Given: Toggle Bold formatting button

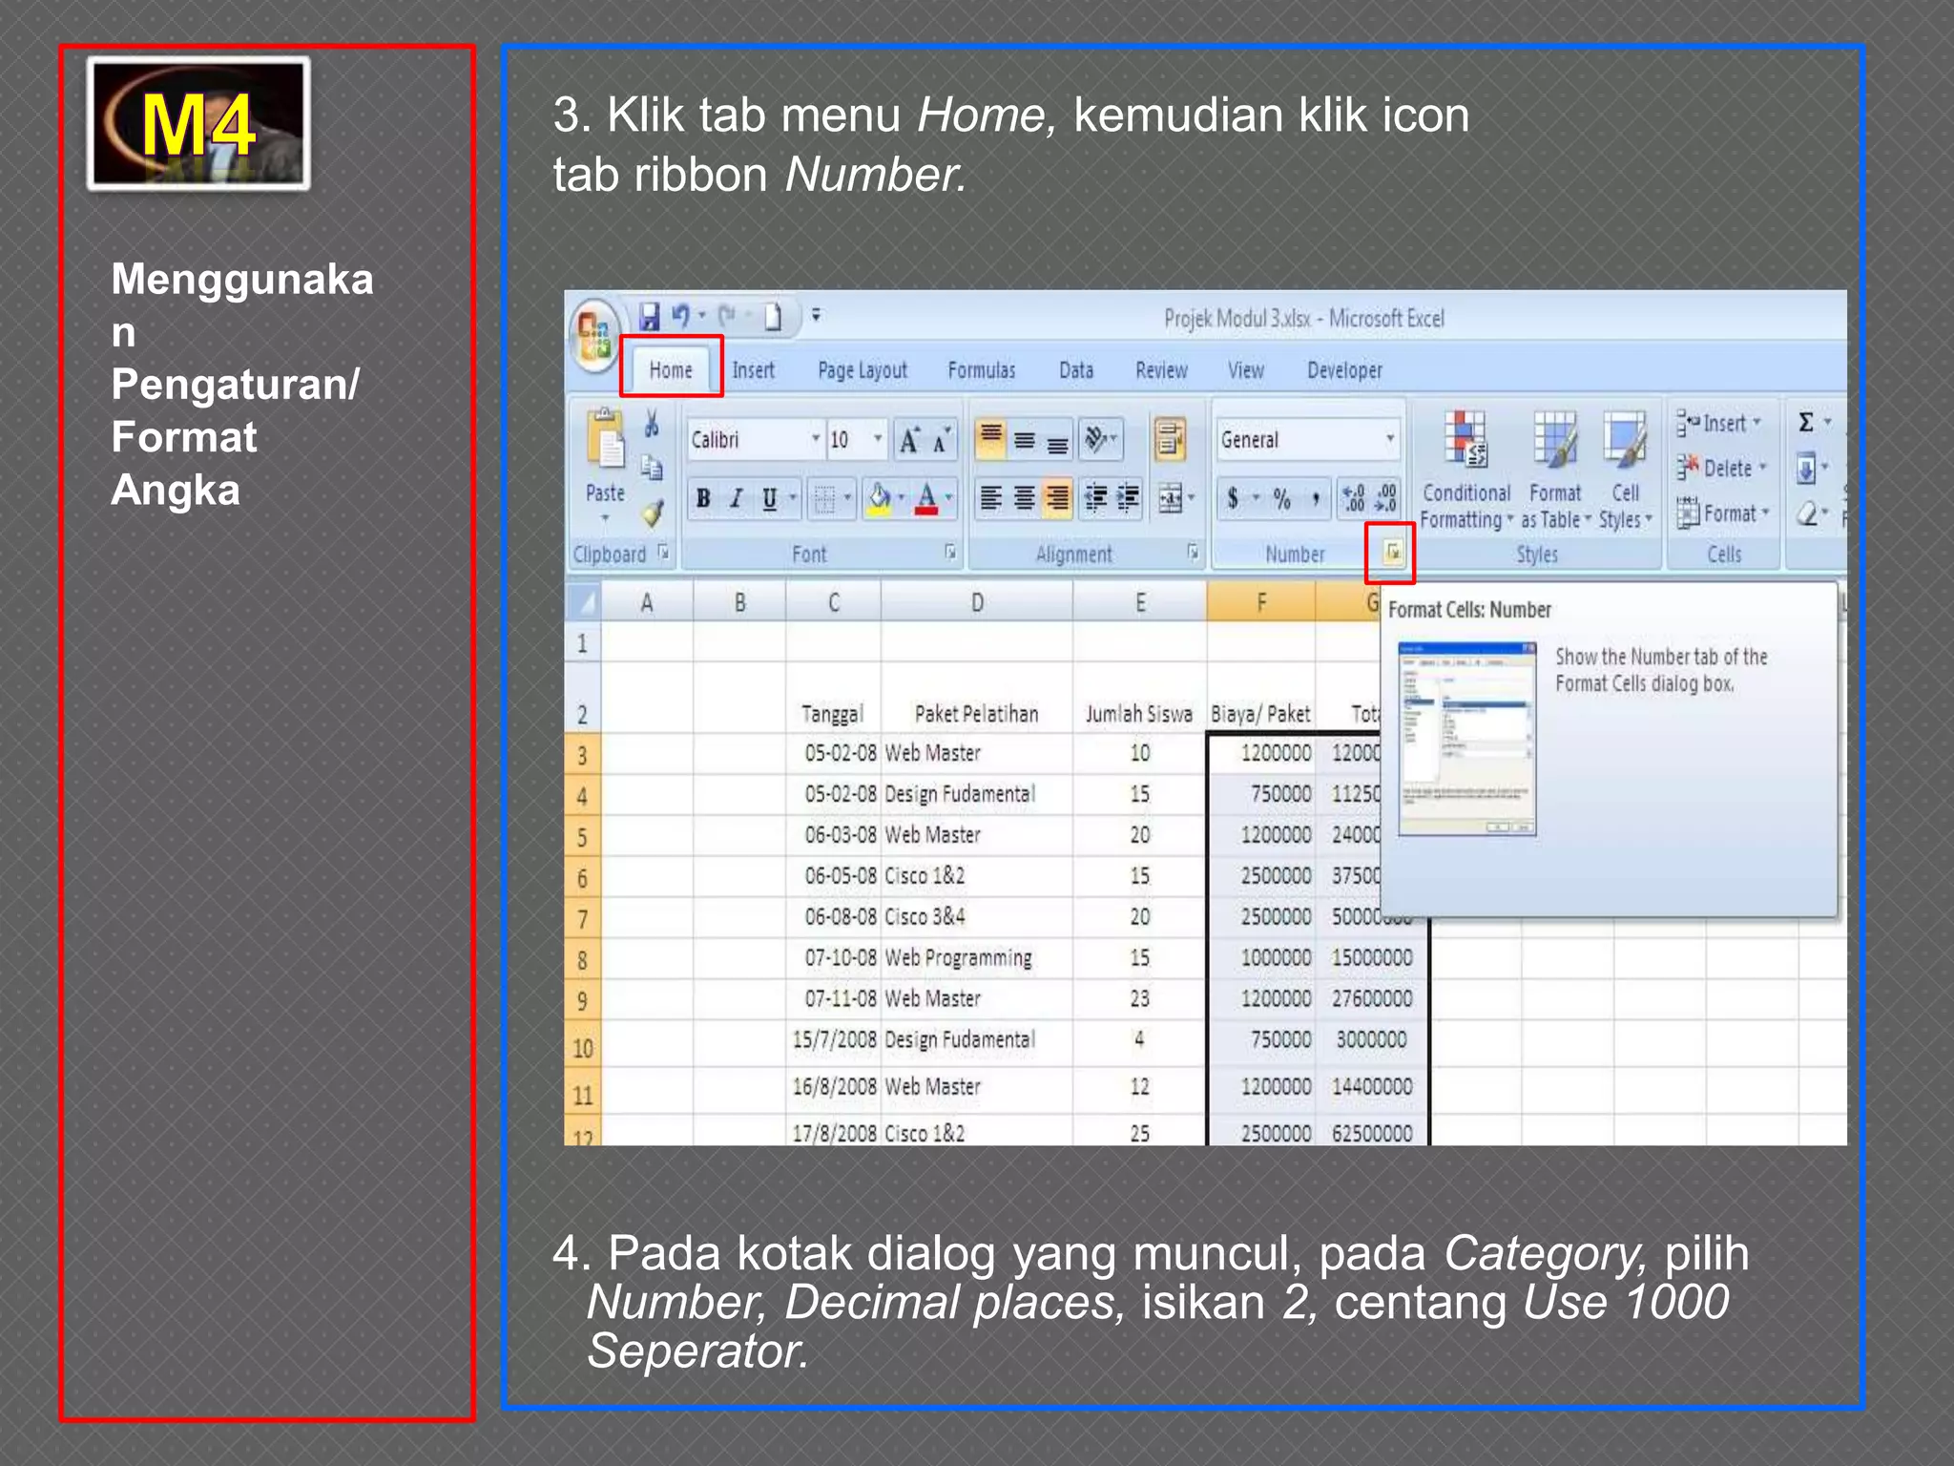Looking at the screenshot, I should click(703, 498).
